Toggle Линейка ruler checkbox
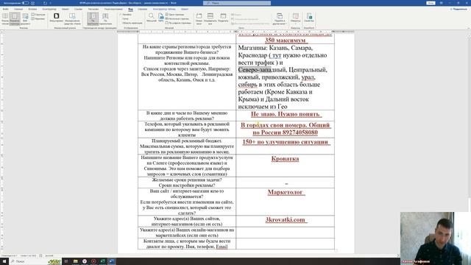Screen dimensions: 471x265 pyautogui.click(x=126, y=15)
